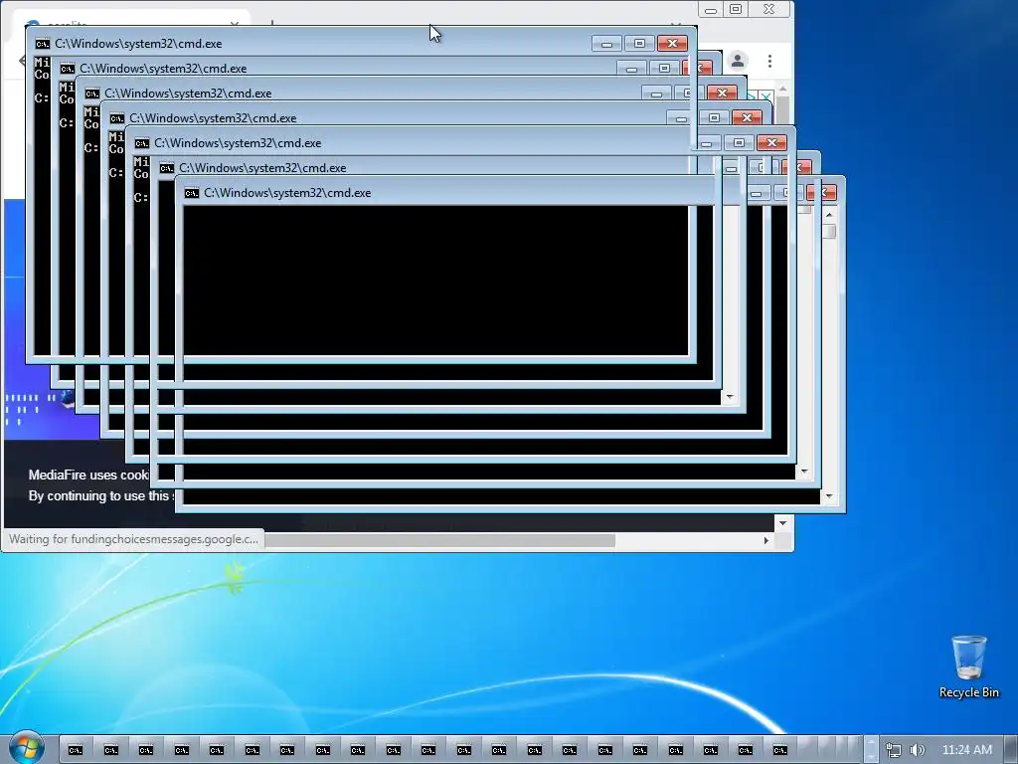The height and width of the screenshot is (764, 1018).
Task: Click the 'MediaFire uses cook' notice text
Action: tap(88, 475)
